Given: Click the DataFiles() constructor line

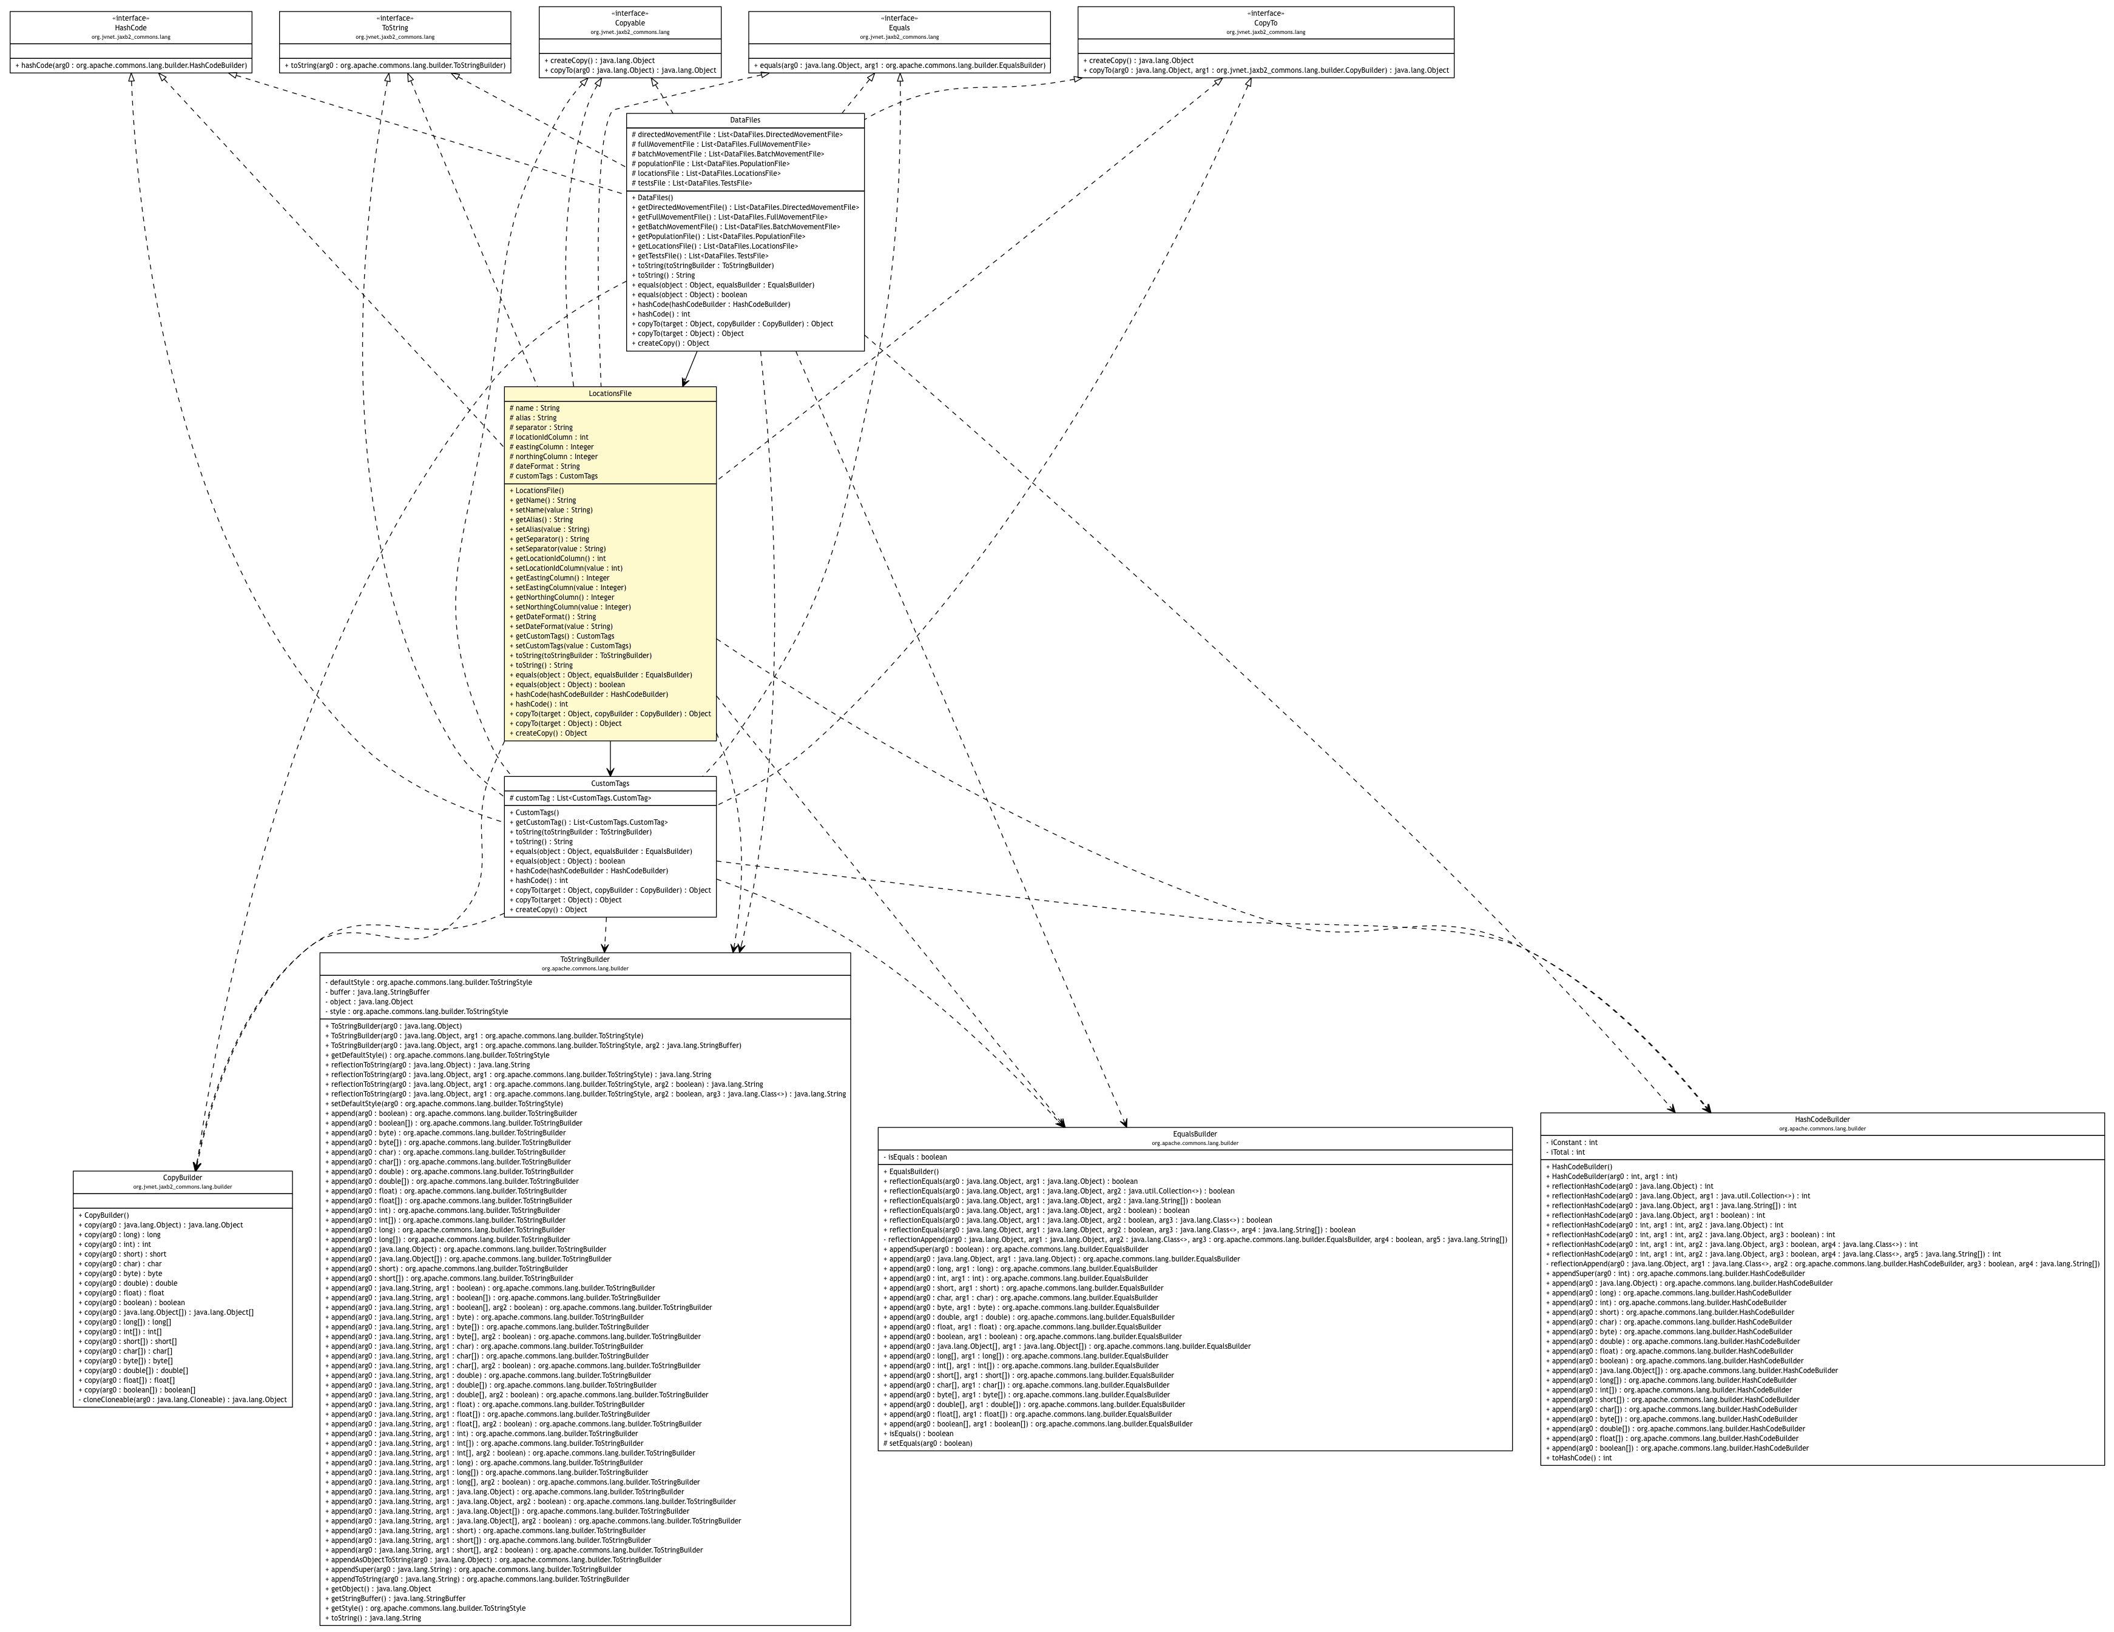Looking at the screenshot, I should click(x=652, y=197).
